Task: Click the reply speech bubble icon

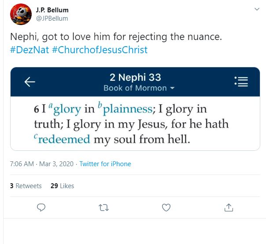Action: 41,207
